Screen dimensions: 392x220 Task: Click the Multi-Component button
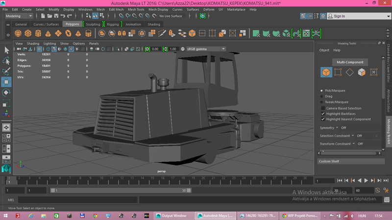350,62
